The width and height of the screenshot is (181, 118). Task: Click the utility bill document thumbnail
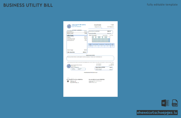[x=91, y=59]
